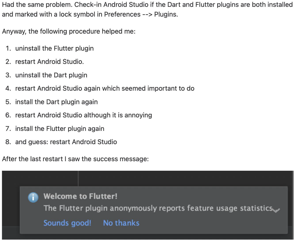This screenshot has height=243, width=296.
Task: Click the blue info icon in notification
Action: (33, 197)
